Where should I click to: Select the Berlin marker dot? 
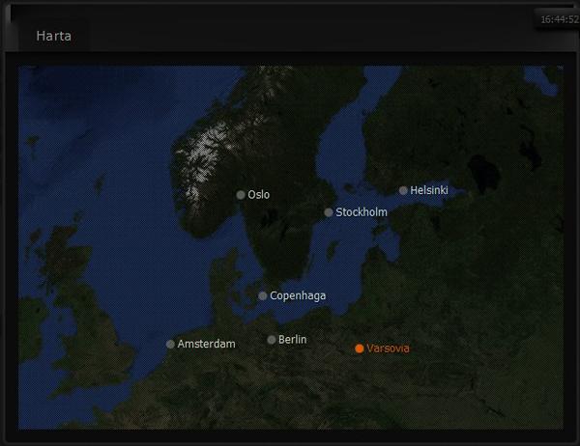point(272,340)
